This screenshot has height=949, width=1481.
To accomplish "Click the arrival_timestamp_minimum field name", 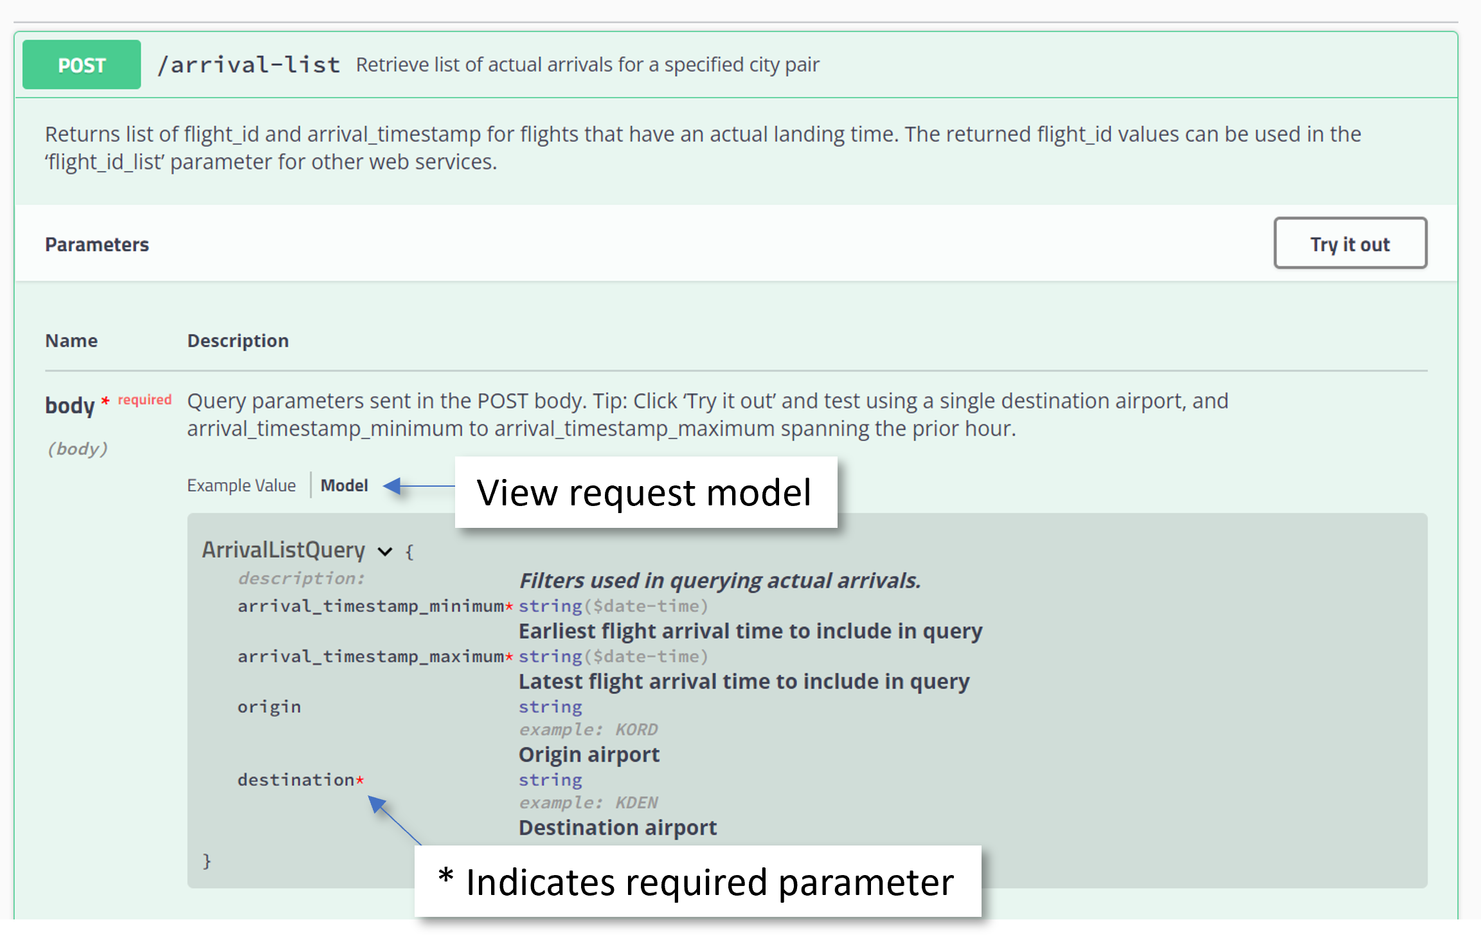I will [x=370, y=606].
